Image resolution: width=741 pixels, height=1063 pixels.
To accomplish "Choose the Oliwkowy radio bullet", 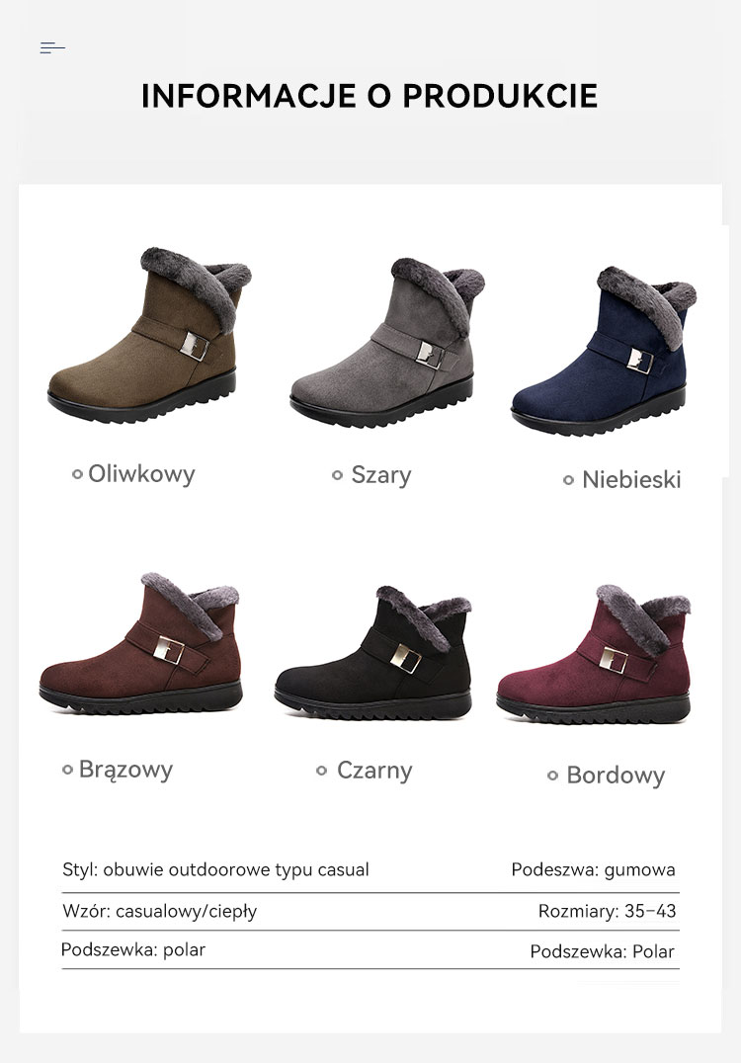I will (77, 474).
